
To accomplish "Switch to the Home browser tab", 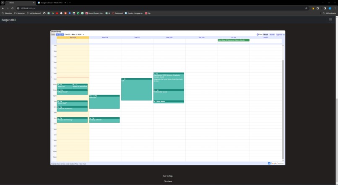I will tap(21, 3).
